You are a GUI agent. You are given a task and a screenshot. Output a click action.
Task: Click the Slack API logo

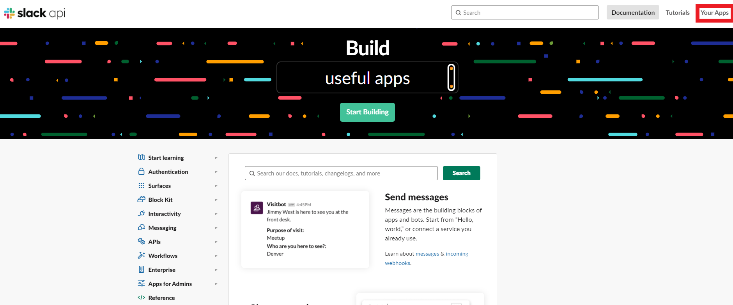[x=34, y=13]
